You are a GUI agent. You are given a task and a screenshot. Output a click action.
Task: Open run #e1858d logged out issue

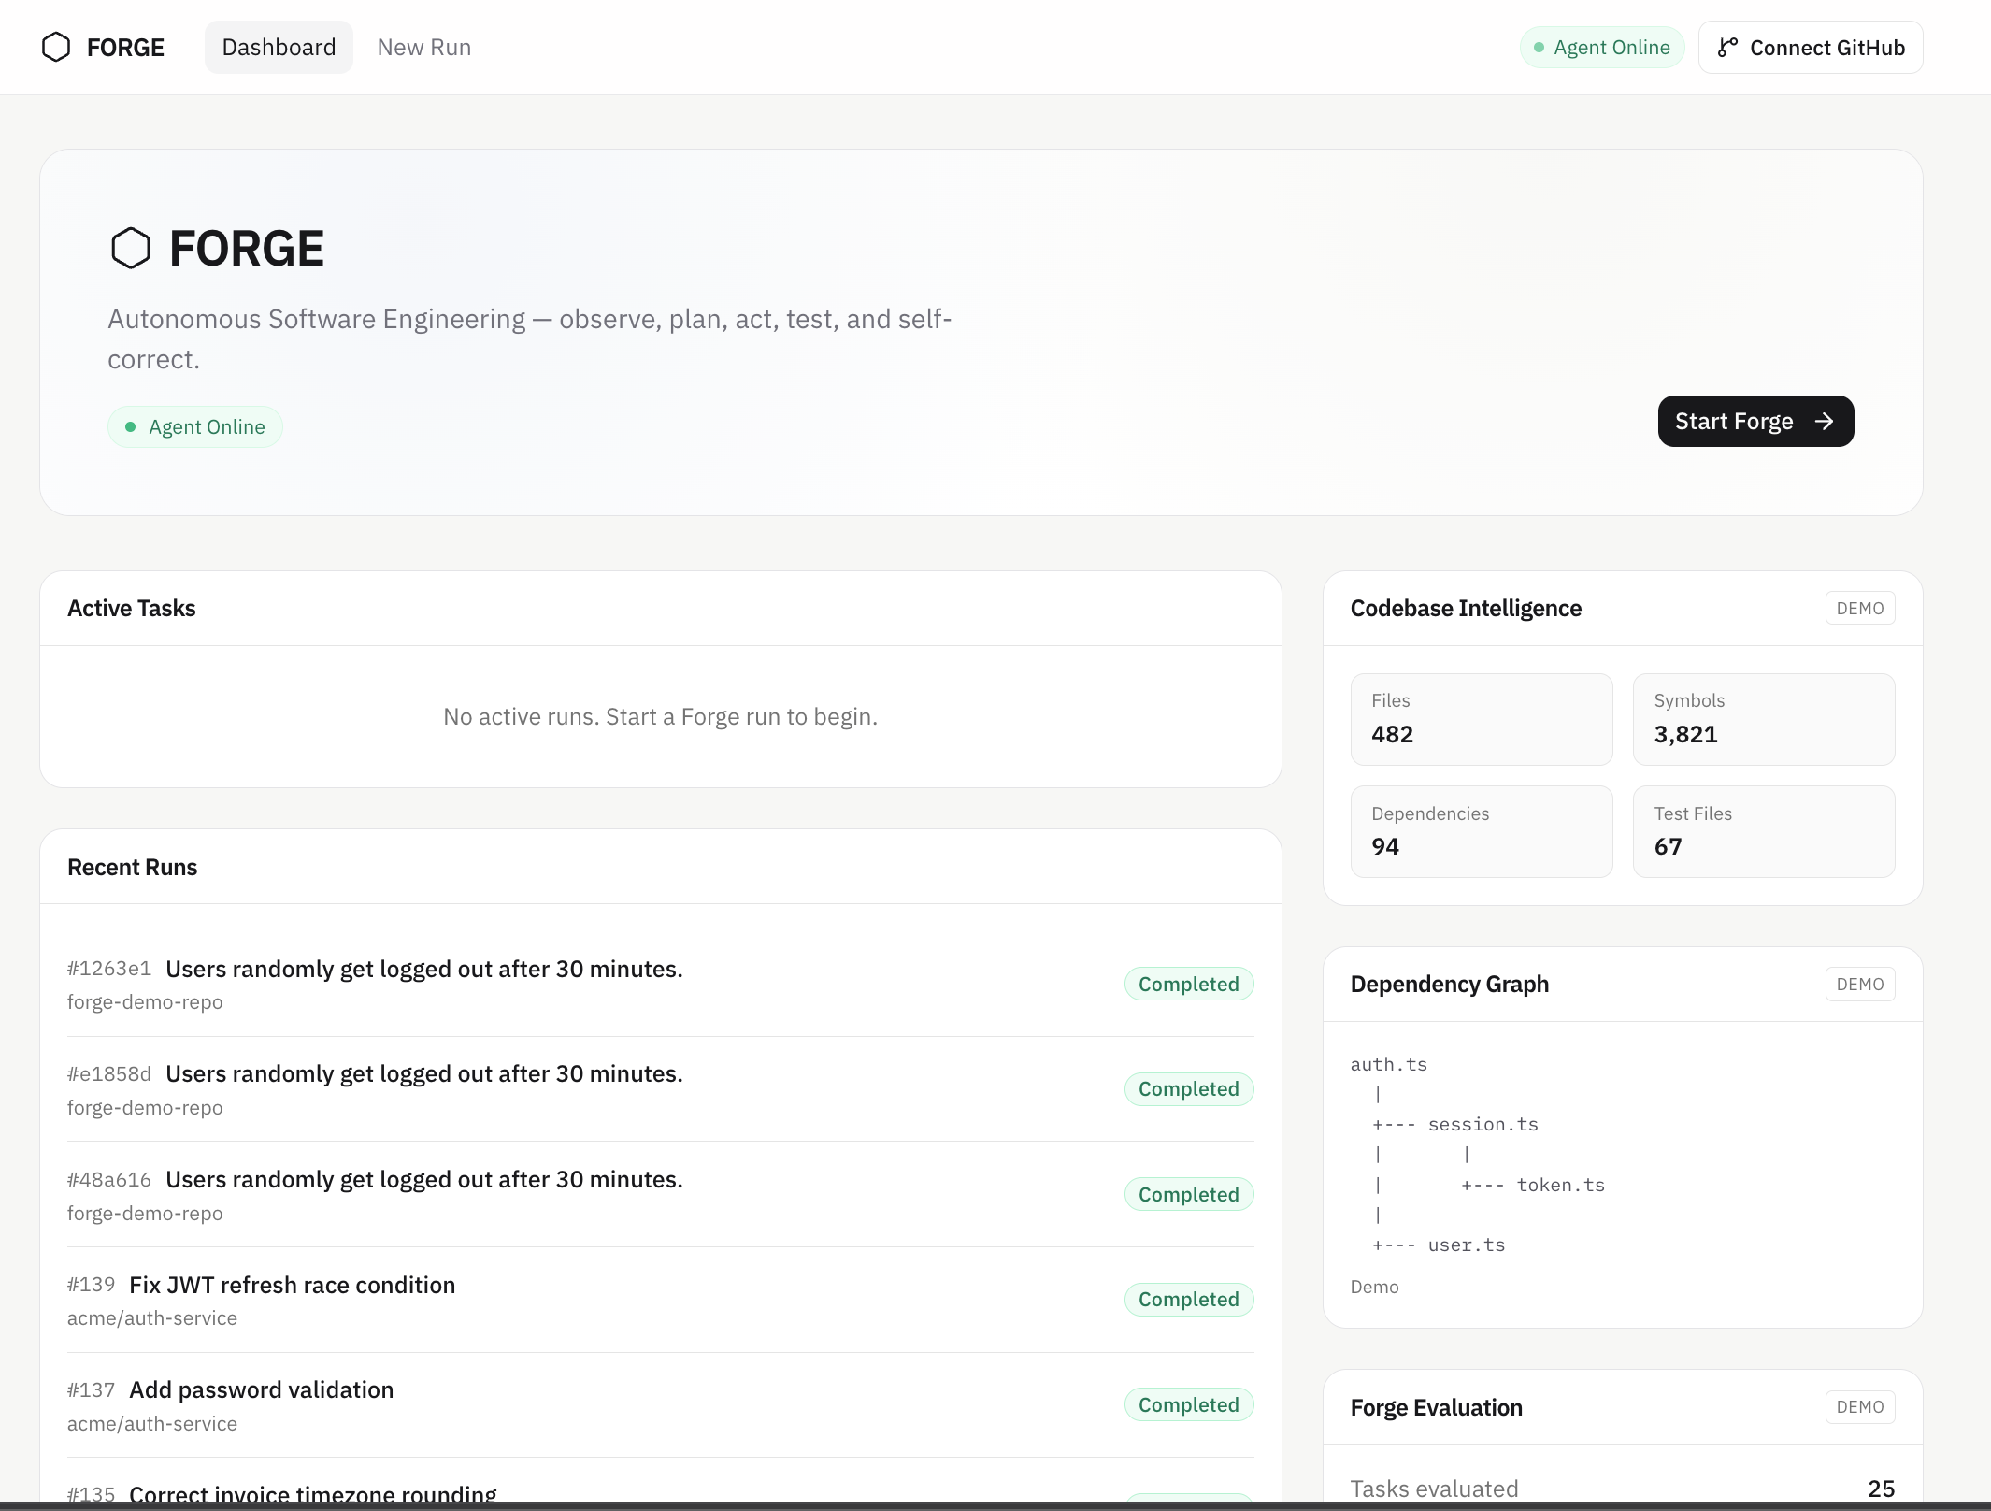coord(660,1089)
